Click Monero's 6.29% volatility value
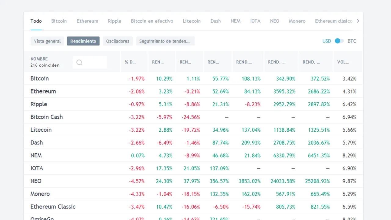This screenshot has height=220, width=391. (349, 194)
